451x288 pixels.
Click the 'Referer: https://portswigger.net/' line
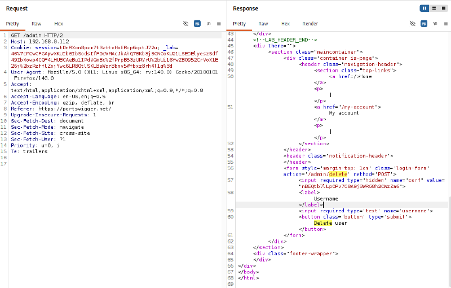coord(61,108)
